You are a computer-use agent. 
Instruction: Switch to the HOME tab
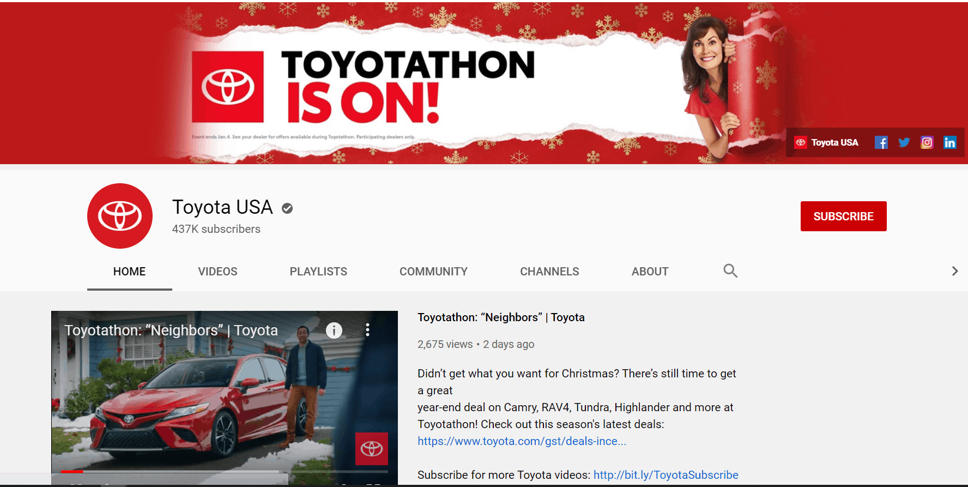click(129, 272)
